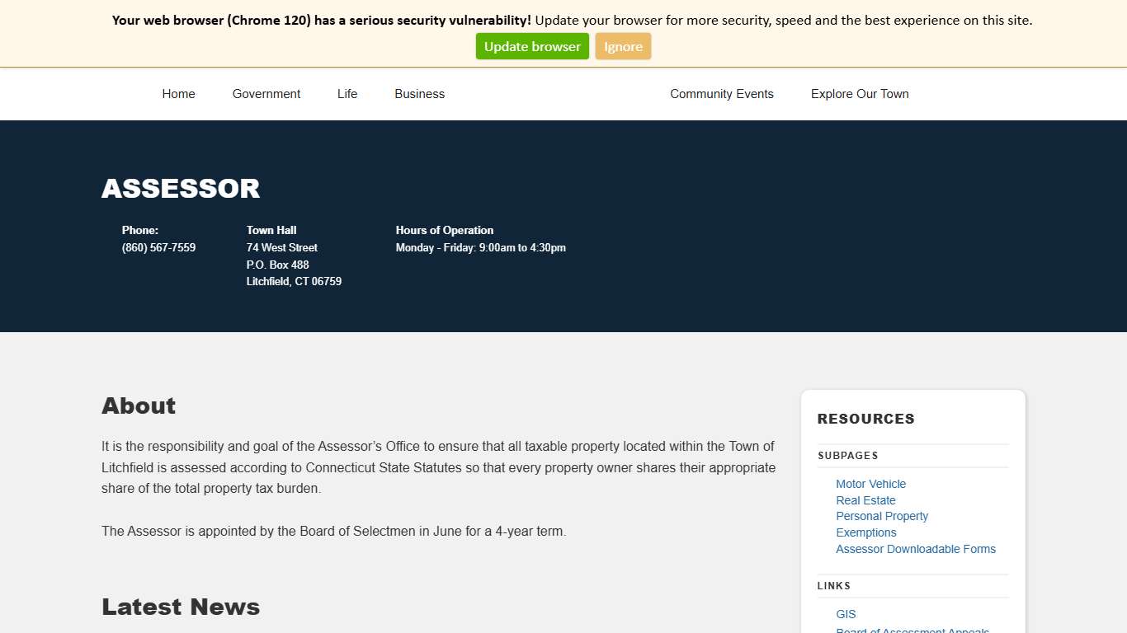Screen dimensions: 1127x633
Task: Open the Explore Our Town menu
Action: click(x=859, y=94)
